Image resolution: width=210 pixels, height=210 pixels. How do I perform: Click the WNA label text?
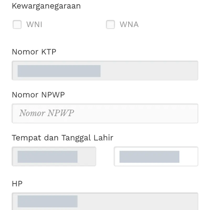tap(129, 24)
